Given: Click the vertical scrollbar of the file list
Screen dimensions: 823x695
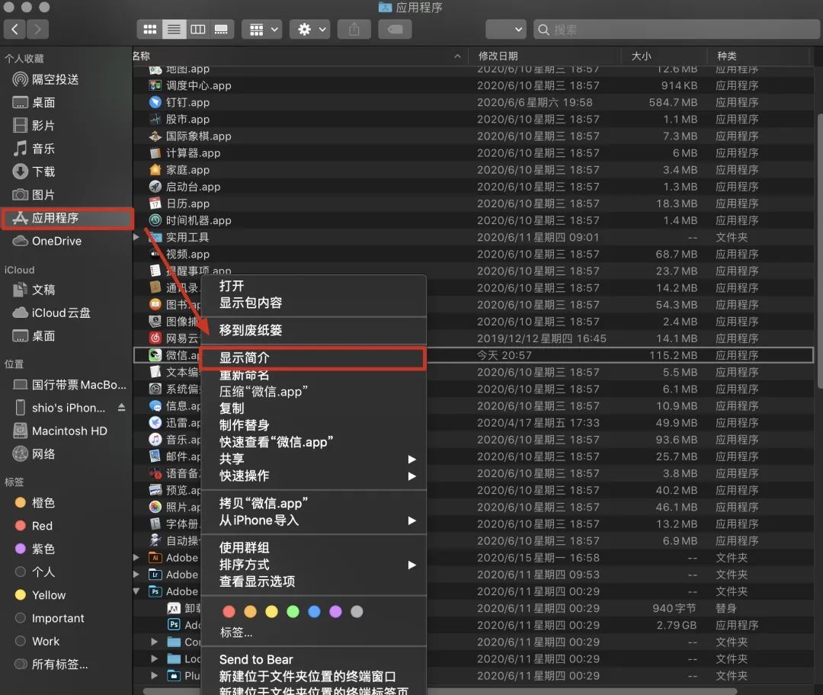Looking at the screenshot, I should click(819, 251).
